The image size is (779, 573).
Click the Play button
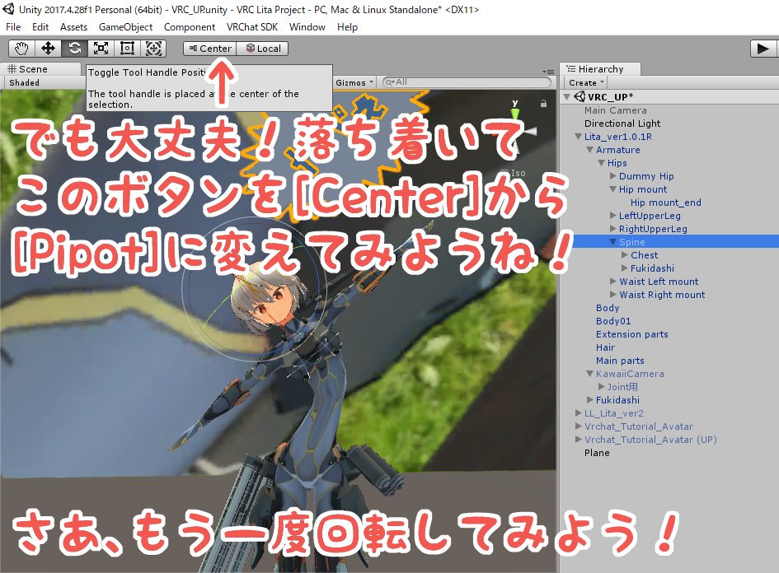pos(763,48)
